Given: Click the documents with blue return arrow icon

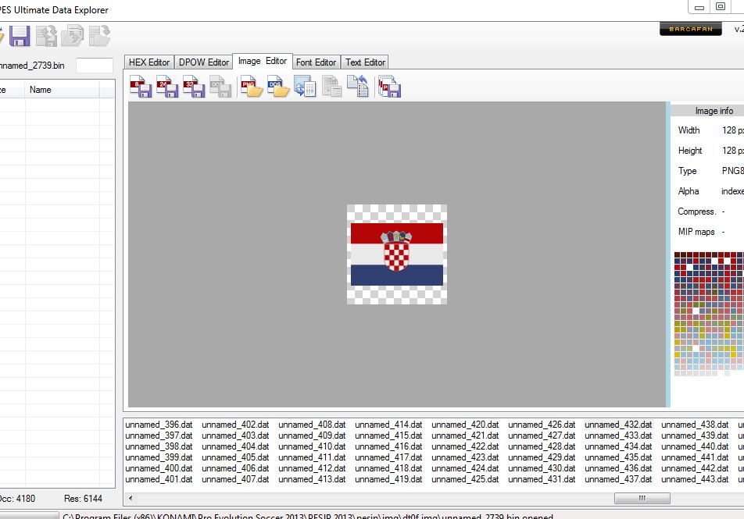Looking at the screenshot, I should (358, 87).
